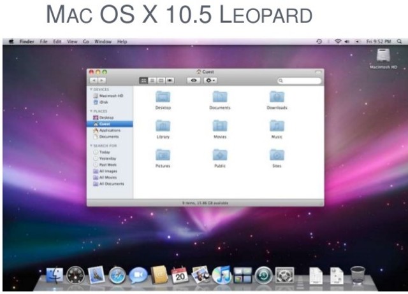The height and width of the screenshot is (294, 408).
Task: Click the Finder search field
Action: pos(299,81)
